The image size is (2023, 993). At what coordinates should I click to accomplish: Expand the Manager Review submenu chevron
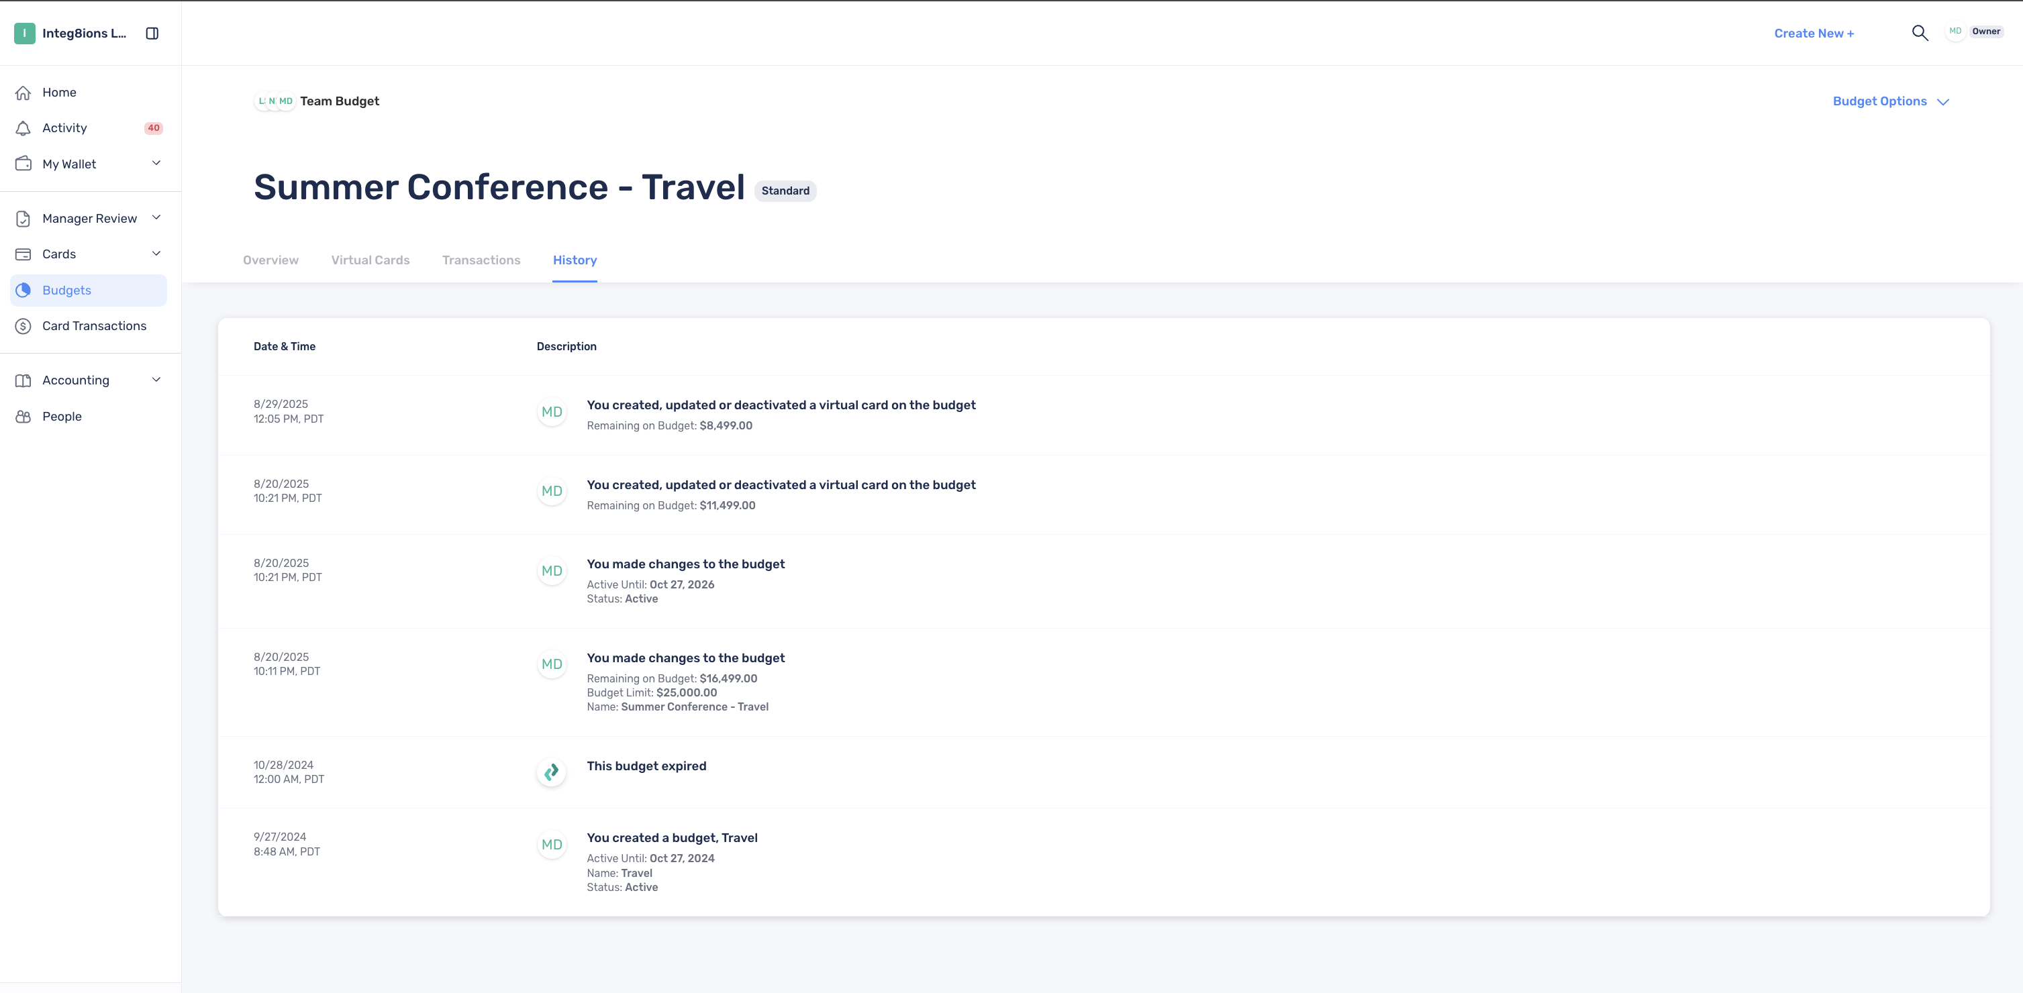(x=156, y=217)
